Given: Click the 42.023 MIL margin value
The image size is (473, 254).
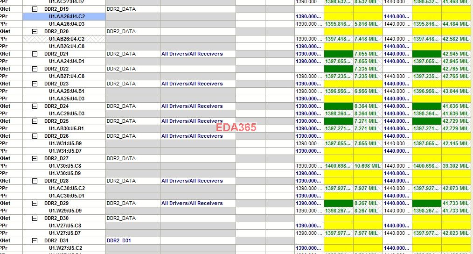Looking at the screenshot, I should 455,233.
